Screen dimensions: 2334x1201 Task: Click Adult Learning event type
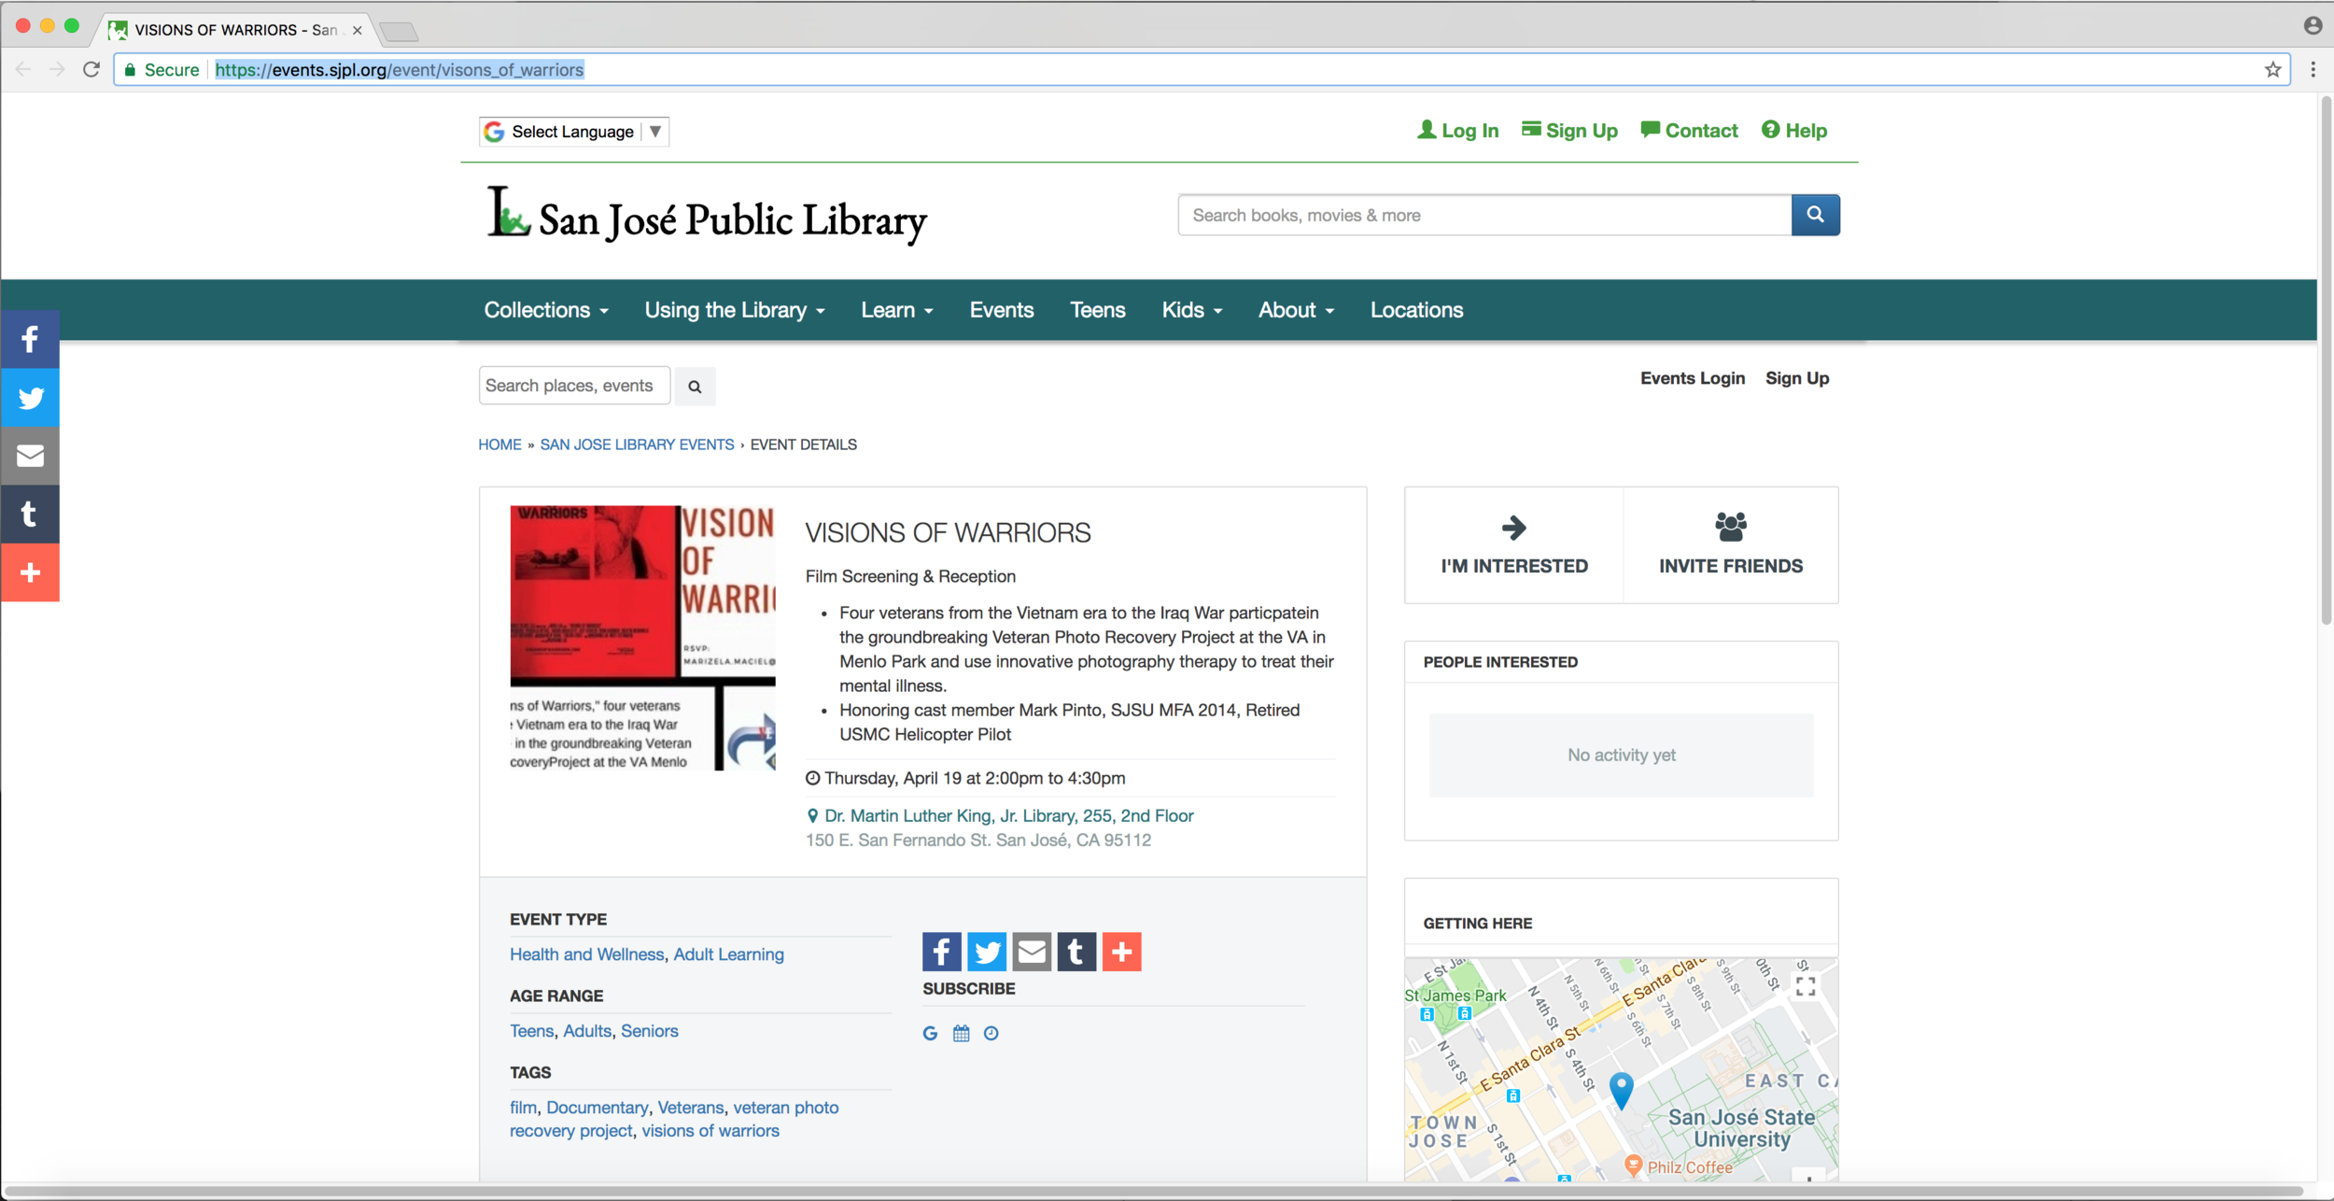click(x=728, y=954)
